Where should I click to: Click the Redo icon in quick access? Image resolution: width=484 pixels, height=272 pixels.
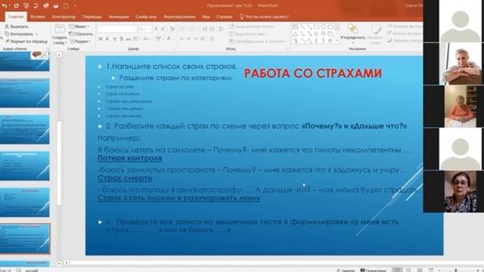[16, 5]
